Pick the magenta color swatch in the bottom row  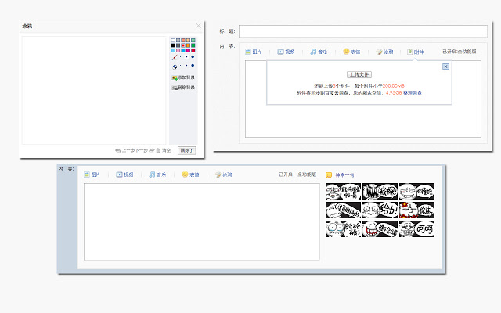click(x=188, y=50)
